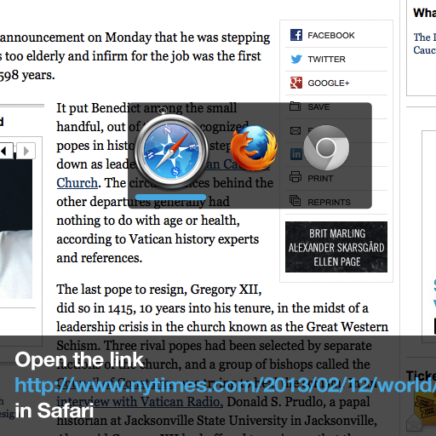Click the pope photo in slideshow

[16, 229]
